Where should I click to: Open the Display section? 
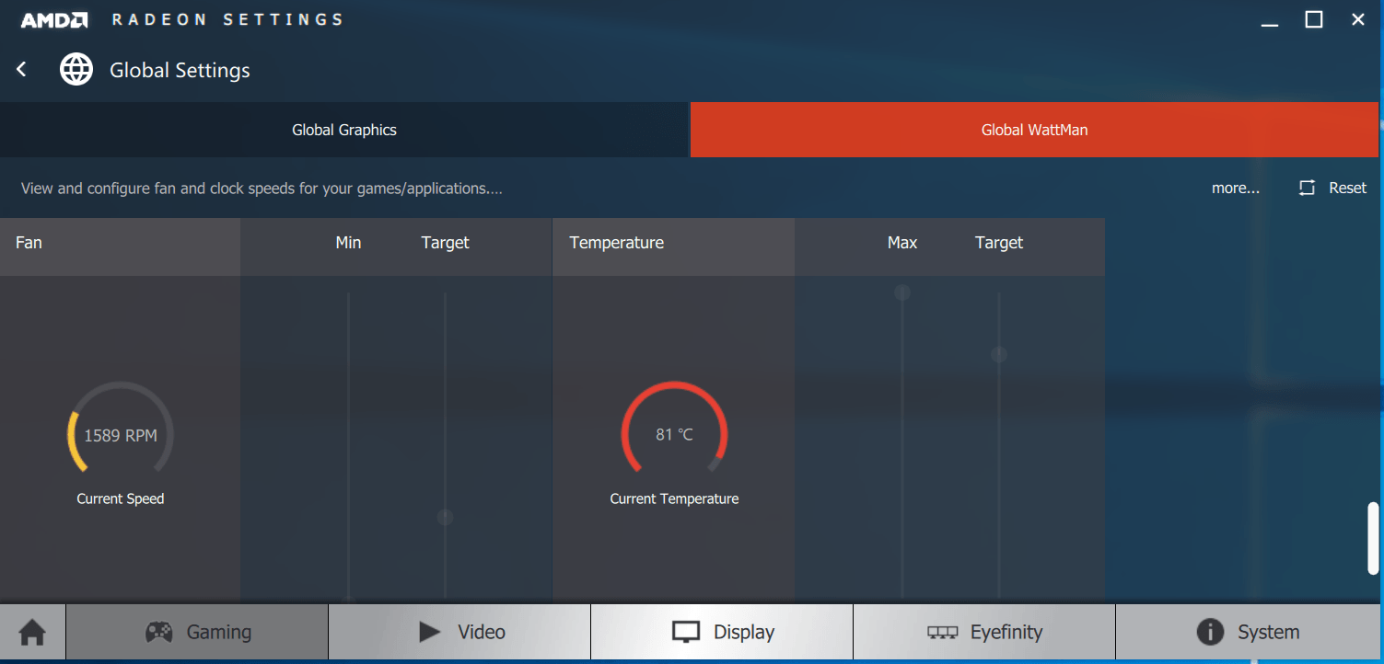pyautogui.click(x=722, y=632)
